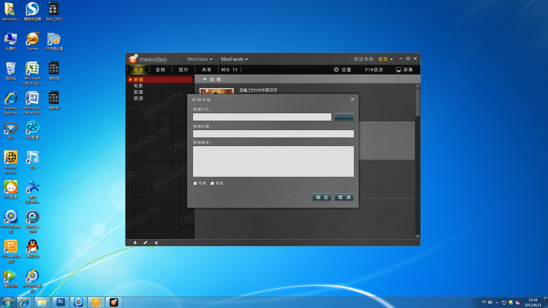Click the edit pencil icon at bottom
548x308 pixels.
click(x=145, y=243)
